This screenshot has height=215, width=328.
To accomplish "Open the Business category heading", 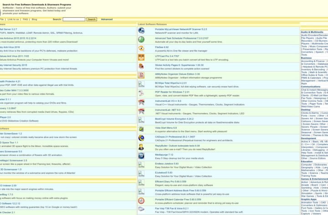I will point(306,58).
